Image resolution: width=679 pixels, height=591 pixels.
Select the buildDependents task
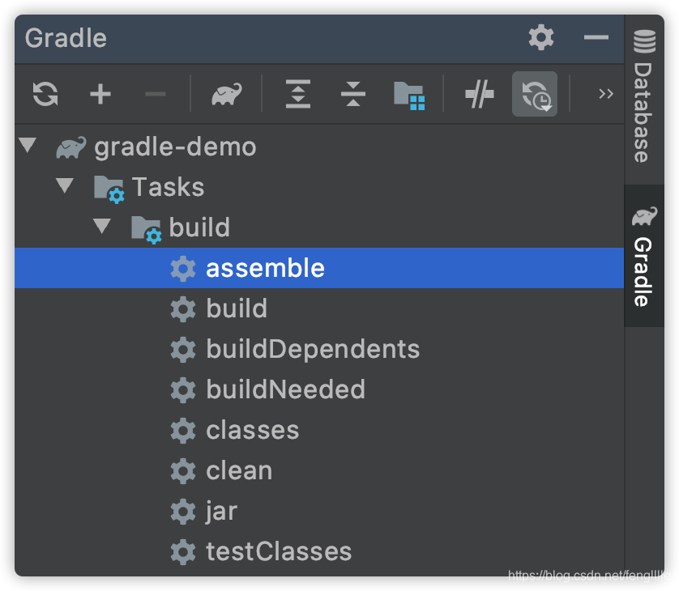[313, 349]
